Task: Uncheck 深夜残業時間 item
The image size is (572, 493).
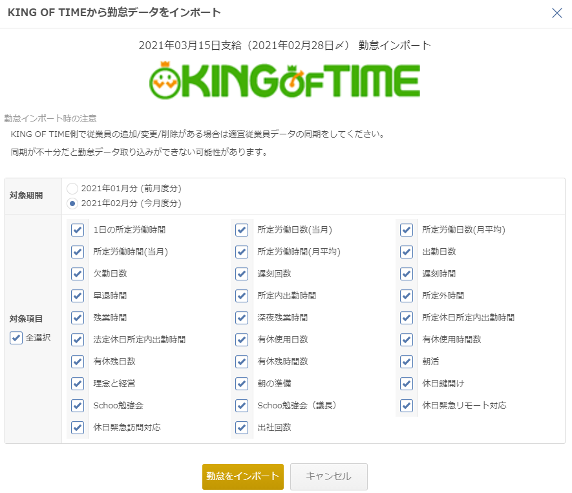Action: click(242, 318)
